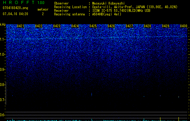Screen dimensions: 190x121
Task: Click the 0.6 frequency axis label
Action: tap(2, 115)
